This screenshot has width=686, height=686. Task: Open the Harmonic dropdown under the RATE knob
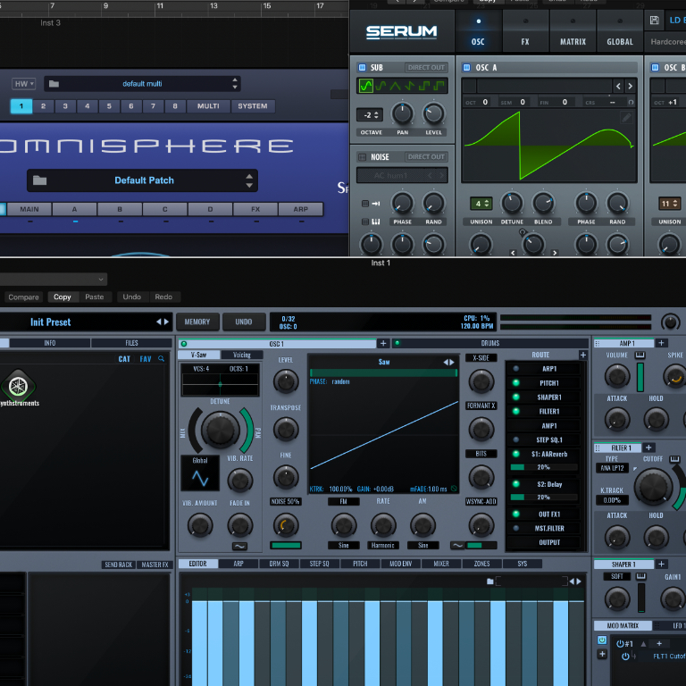click(x=383, y=545)
